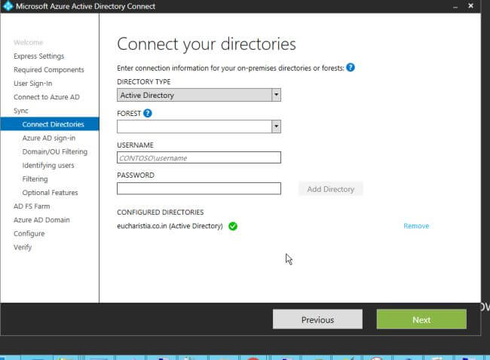This screenshot has width=490, height=360.
Task: Open Azure AD sign-in step
Action: coord(49,138)
